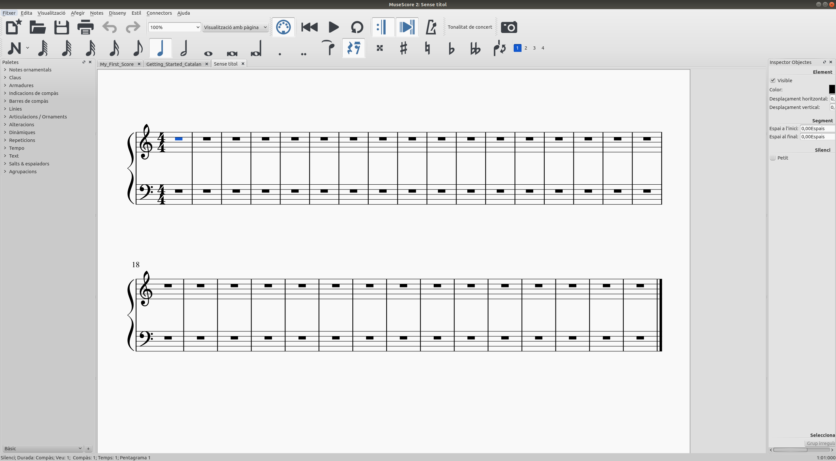Add augmentation dot to note

pos(280,54)
